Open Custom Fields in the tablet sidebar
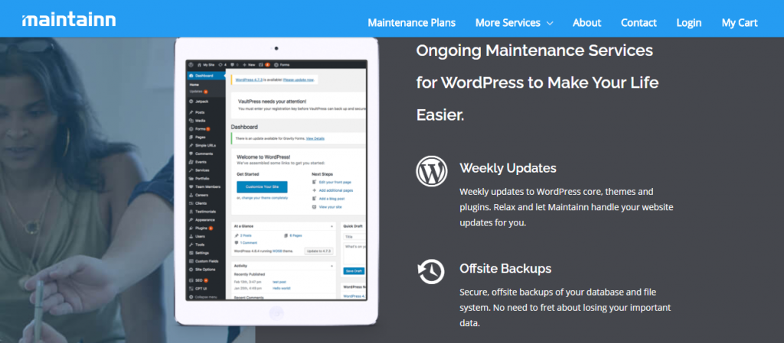 pos(206,261)
